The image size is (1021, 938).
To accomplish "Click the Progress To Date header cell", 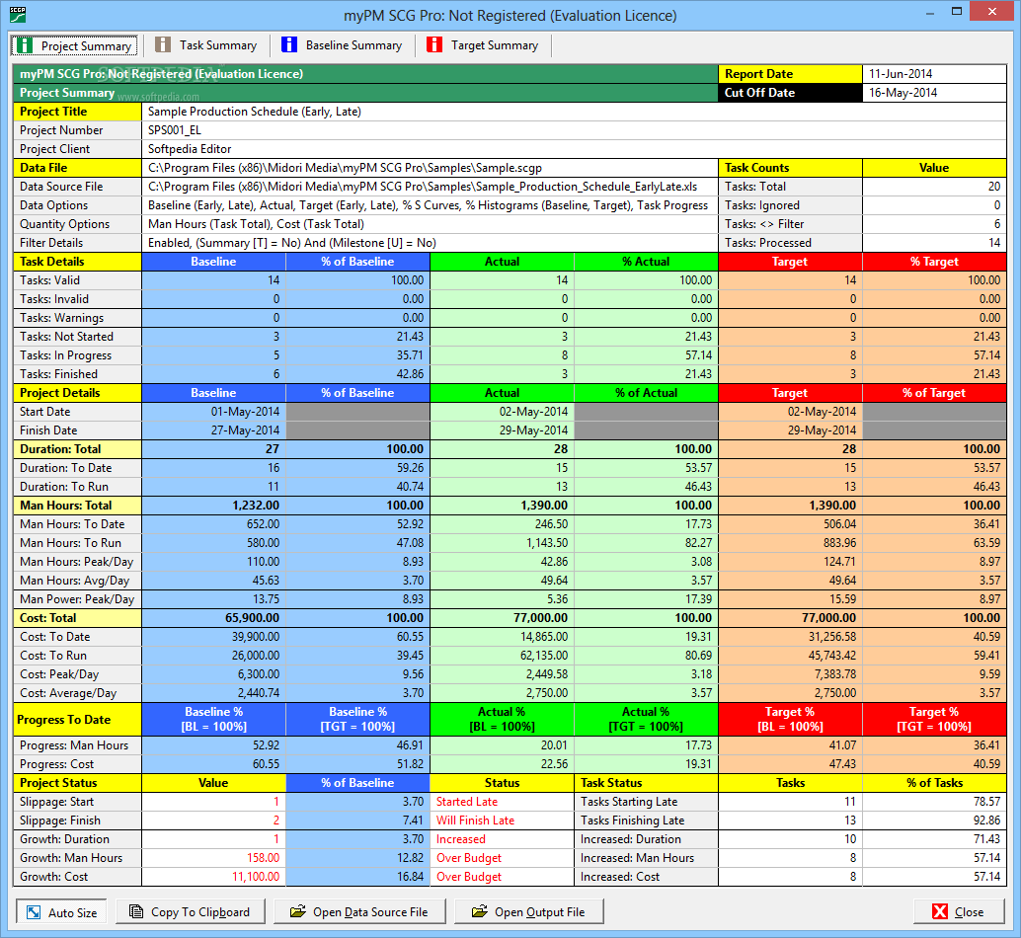I will [x=77, y=719].
